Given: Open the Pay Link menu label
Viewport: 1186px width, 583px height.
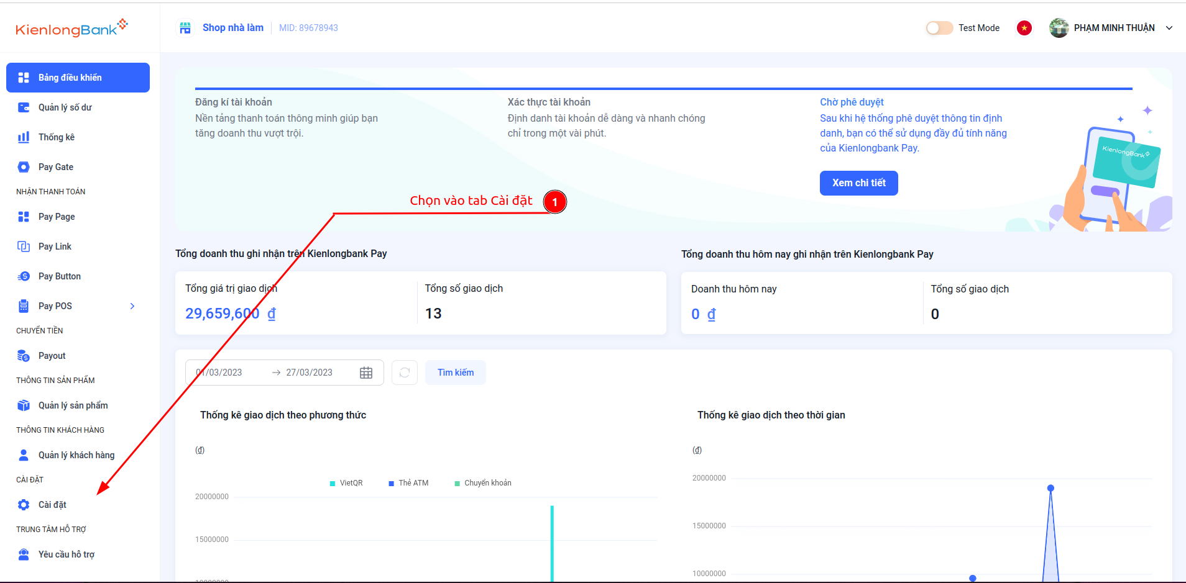Looking at the screenshot, I should (x=55, y=246).
